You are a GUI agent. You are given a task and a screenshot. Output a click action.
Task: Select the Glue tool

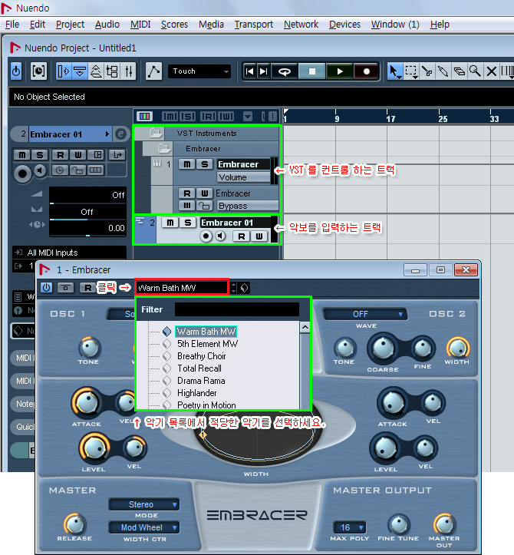pos(443,71)
